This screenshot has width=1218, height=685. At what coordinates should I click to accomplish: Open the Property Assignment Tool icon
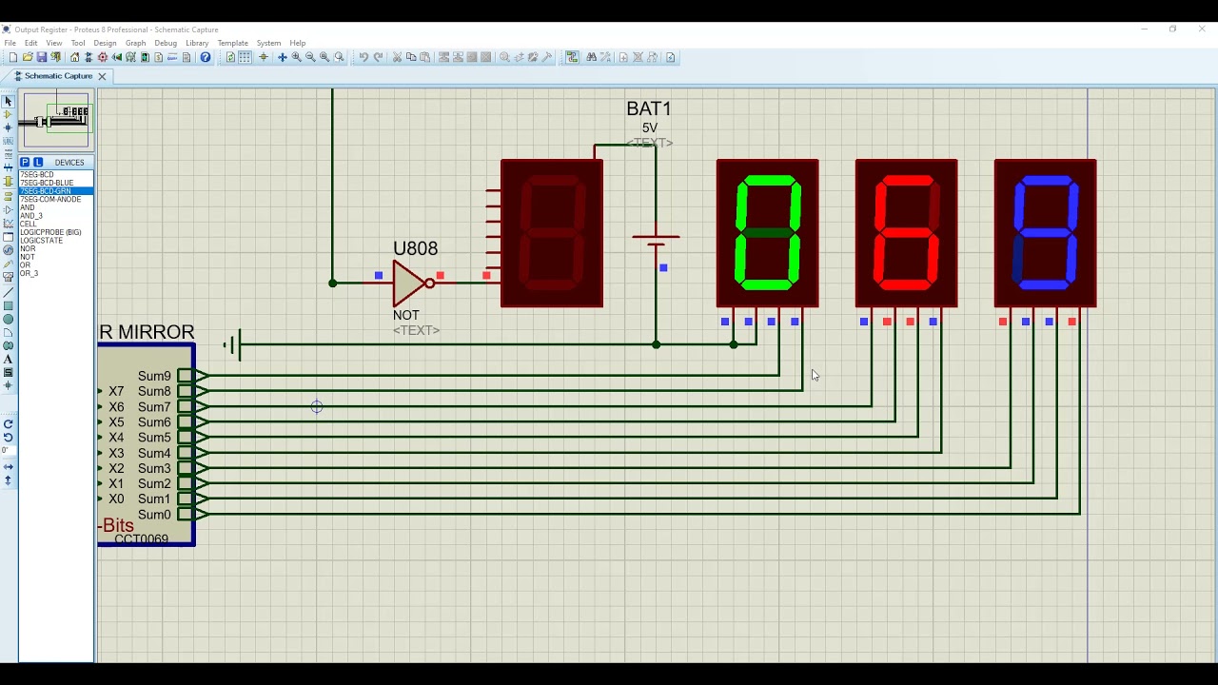(x=605, y=57)
